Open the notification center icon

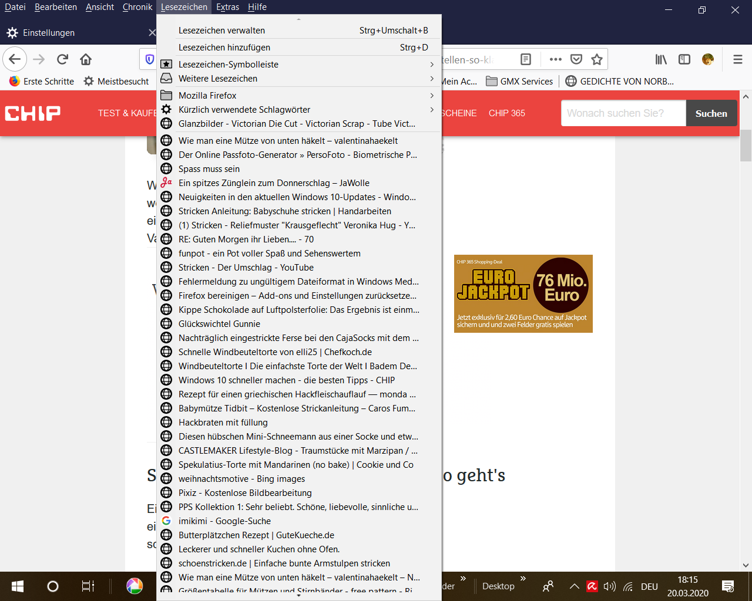728,586
